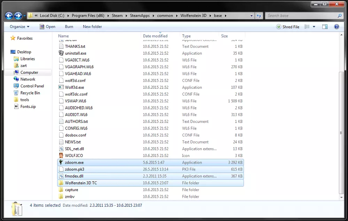The image size is (348, 221).
Task: Select the SDL_net.dll file icon
Action: tap(61, 149)
